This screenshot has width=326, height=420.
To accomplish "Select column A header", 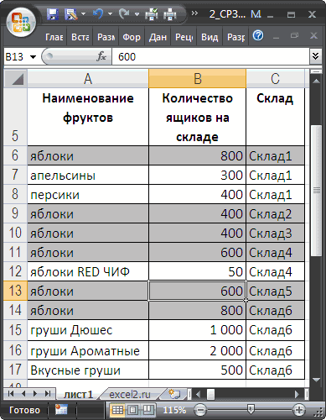I will [88, 79].
